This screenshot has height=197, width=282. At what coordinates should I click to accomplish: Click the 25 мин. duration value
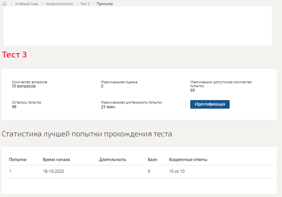click(x=108, y=107)
